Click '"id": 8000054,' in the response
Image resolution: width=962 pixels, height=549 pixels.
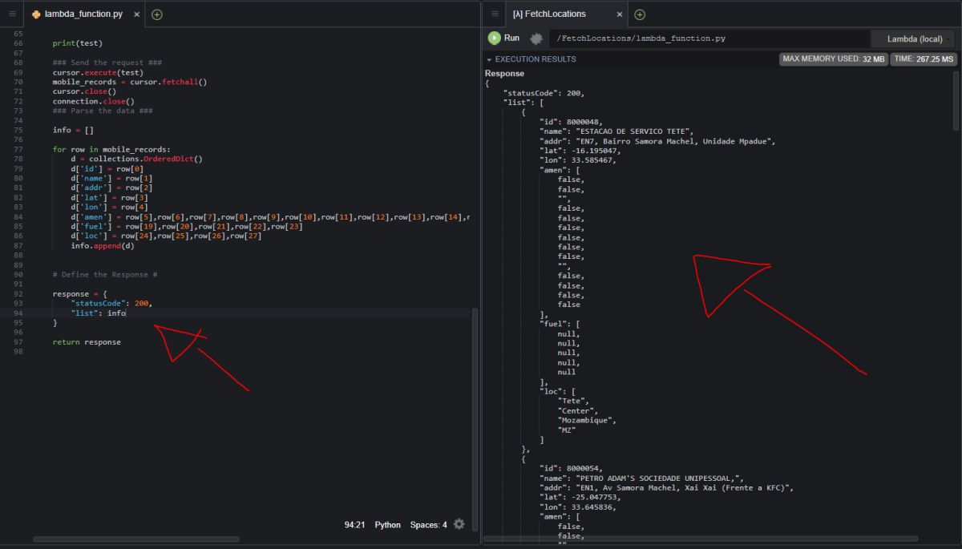pyautogui.click(x=572, y=468)
